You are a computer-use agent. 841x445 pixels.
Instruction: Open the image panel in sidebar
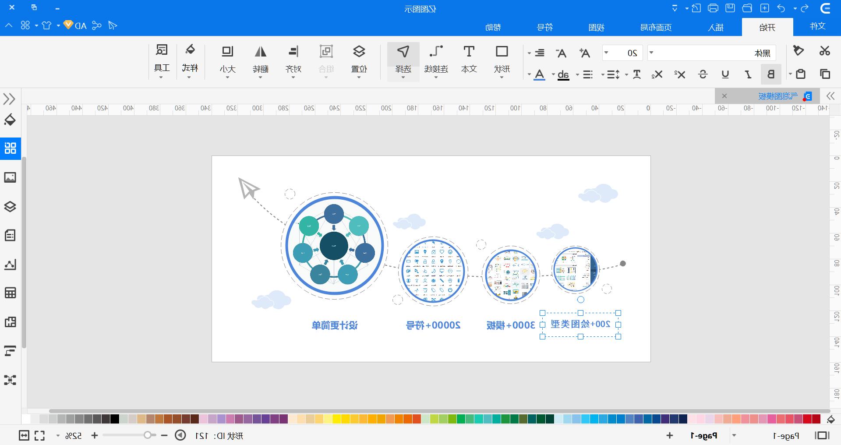click(10, 177)
